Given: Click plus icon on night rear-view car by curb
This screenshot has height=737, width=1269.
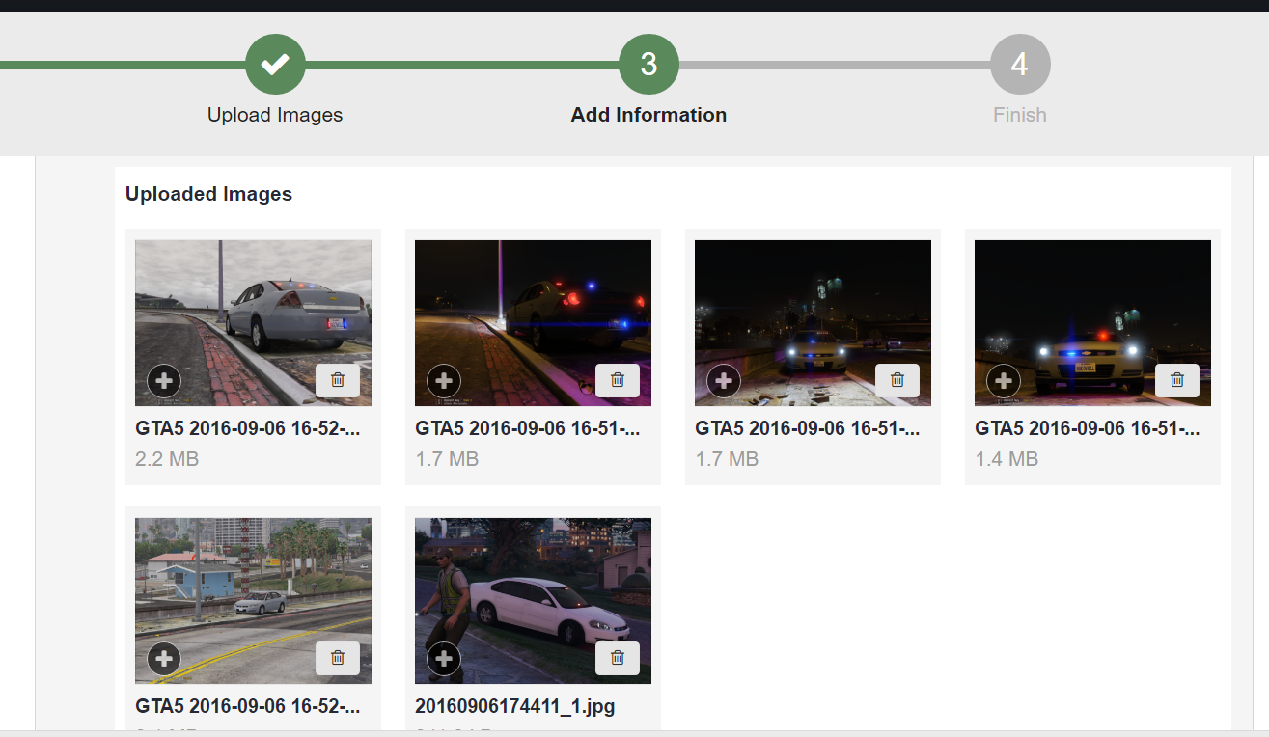Looking at the screenshot, I should pos(444,381).
